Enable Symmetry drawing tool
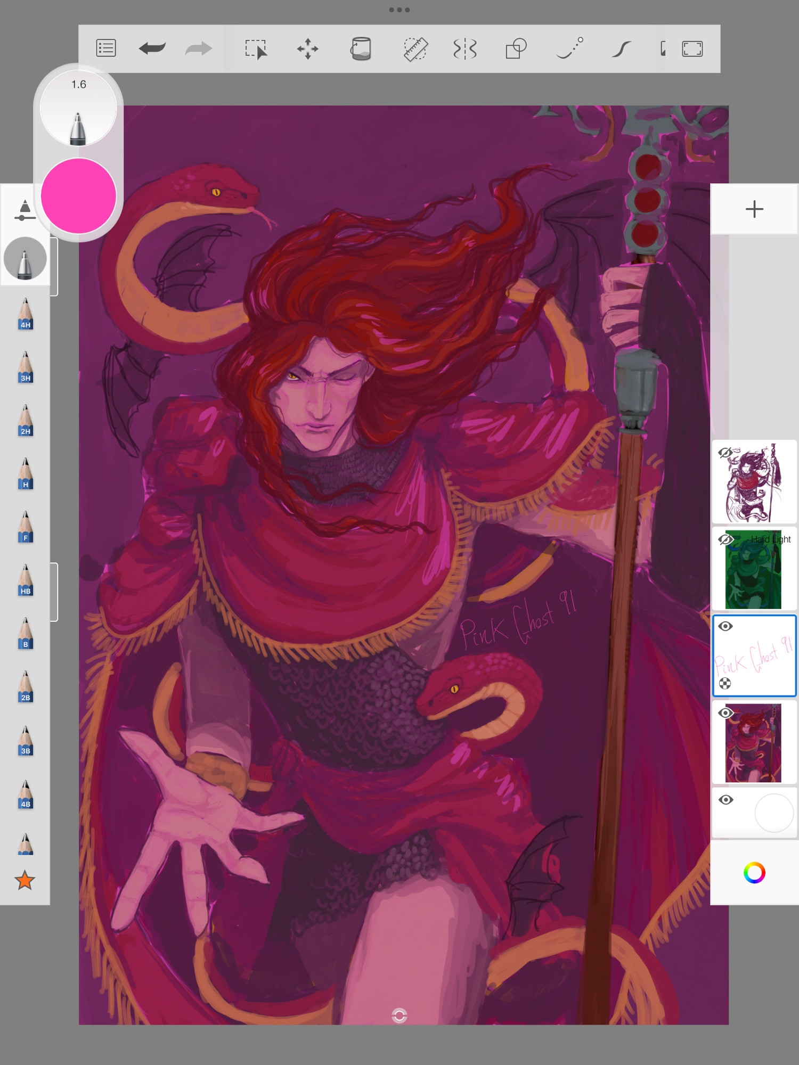Image resolution: width=799 pixels, height=1065 pixels. [464, 49]
